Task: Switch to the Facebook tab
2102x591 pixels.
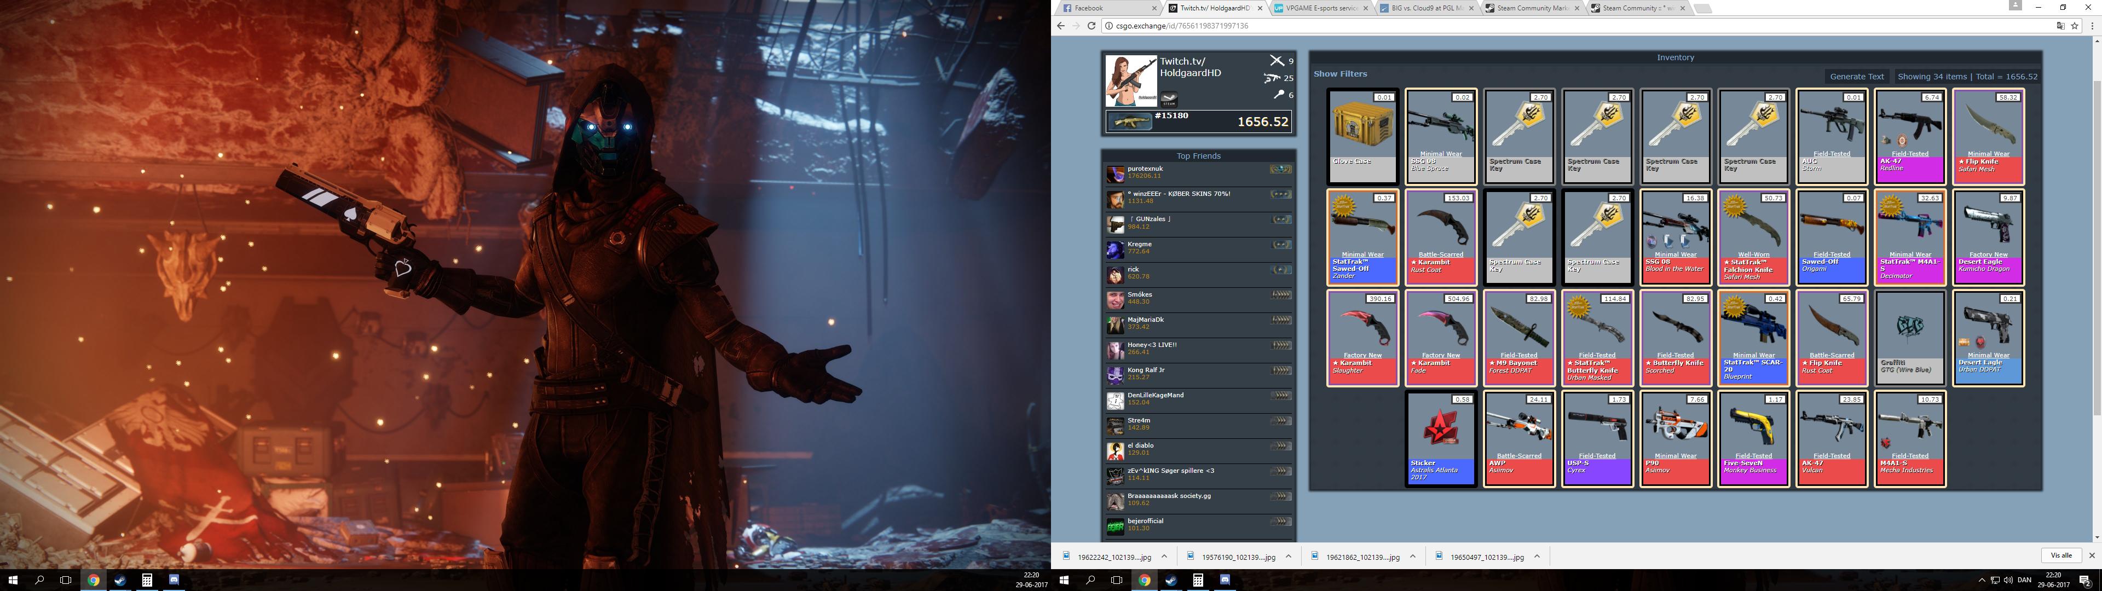Action: click(1108, 8)
